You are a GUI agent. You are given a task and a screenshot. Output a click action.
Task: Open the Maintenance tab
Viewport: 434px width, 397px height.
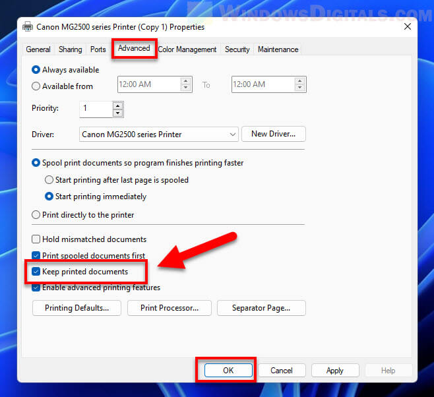278,49
